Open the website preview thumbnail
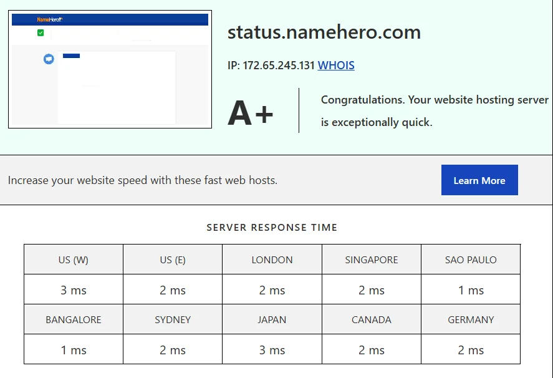Screen dimensions: 553x378 110,67
